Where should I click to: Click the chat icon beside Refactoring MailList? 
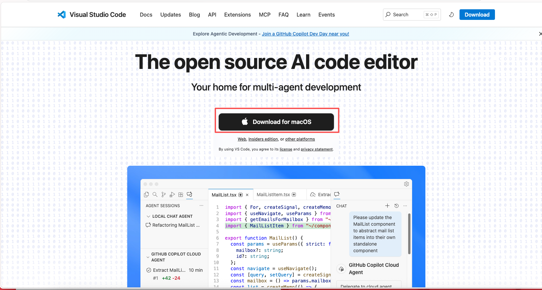[x=148, y=225]
